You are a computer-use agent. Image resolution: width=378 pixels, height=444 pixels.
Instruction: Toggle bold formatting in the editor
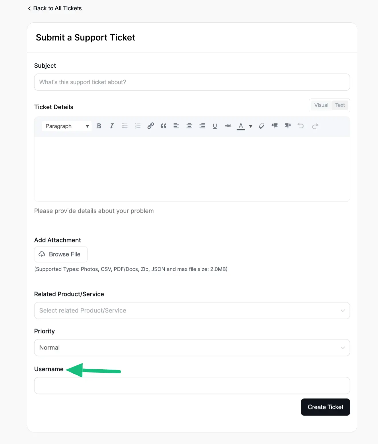[x=99, y=126]
